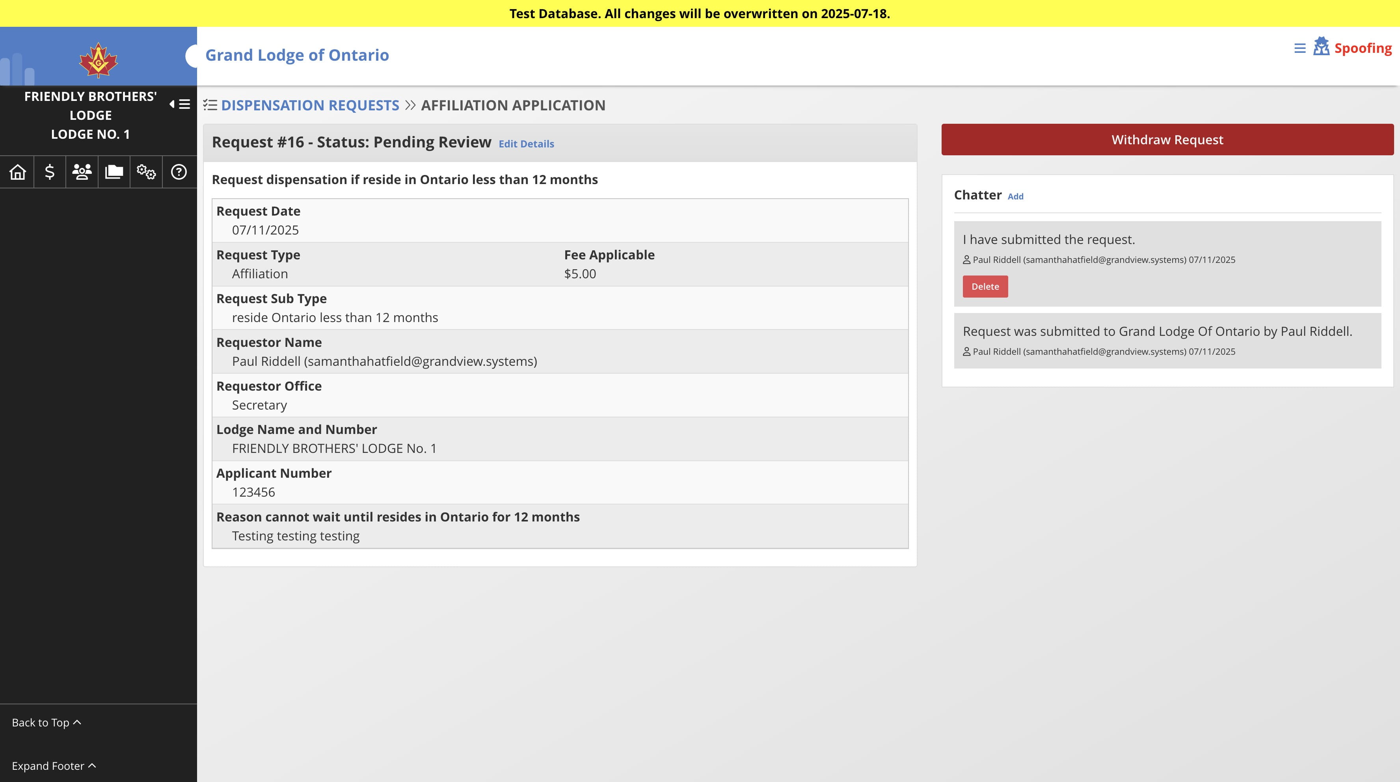The image size is (1400, 782).
Task: Expand Footer via the sidebar chevron
Action: click(54, 766)
